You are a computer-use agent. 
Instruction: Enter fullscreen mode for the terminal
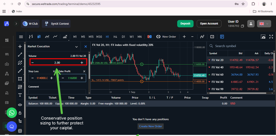pos(271,37)
